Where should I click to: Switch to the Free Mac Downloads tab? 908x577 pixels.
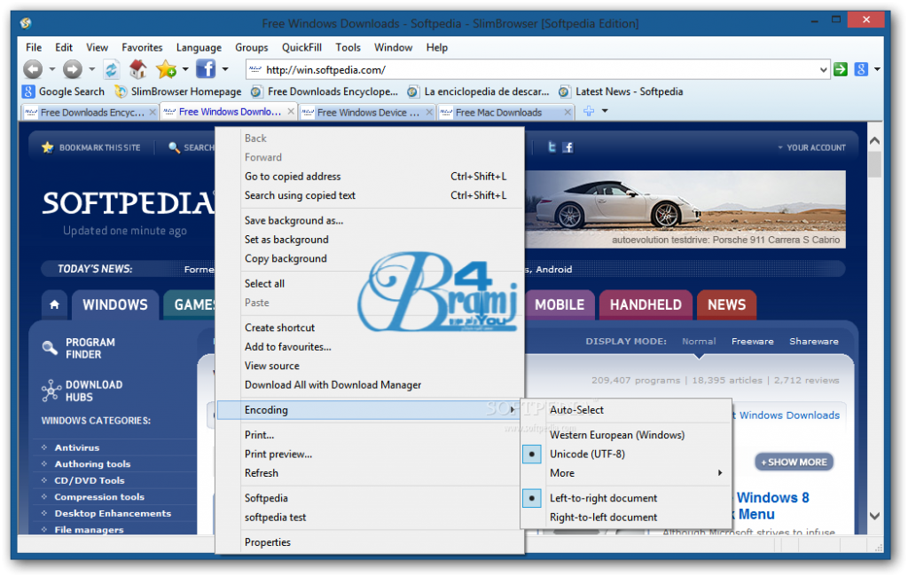497,113
